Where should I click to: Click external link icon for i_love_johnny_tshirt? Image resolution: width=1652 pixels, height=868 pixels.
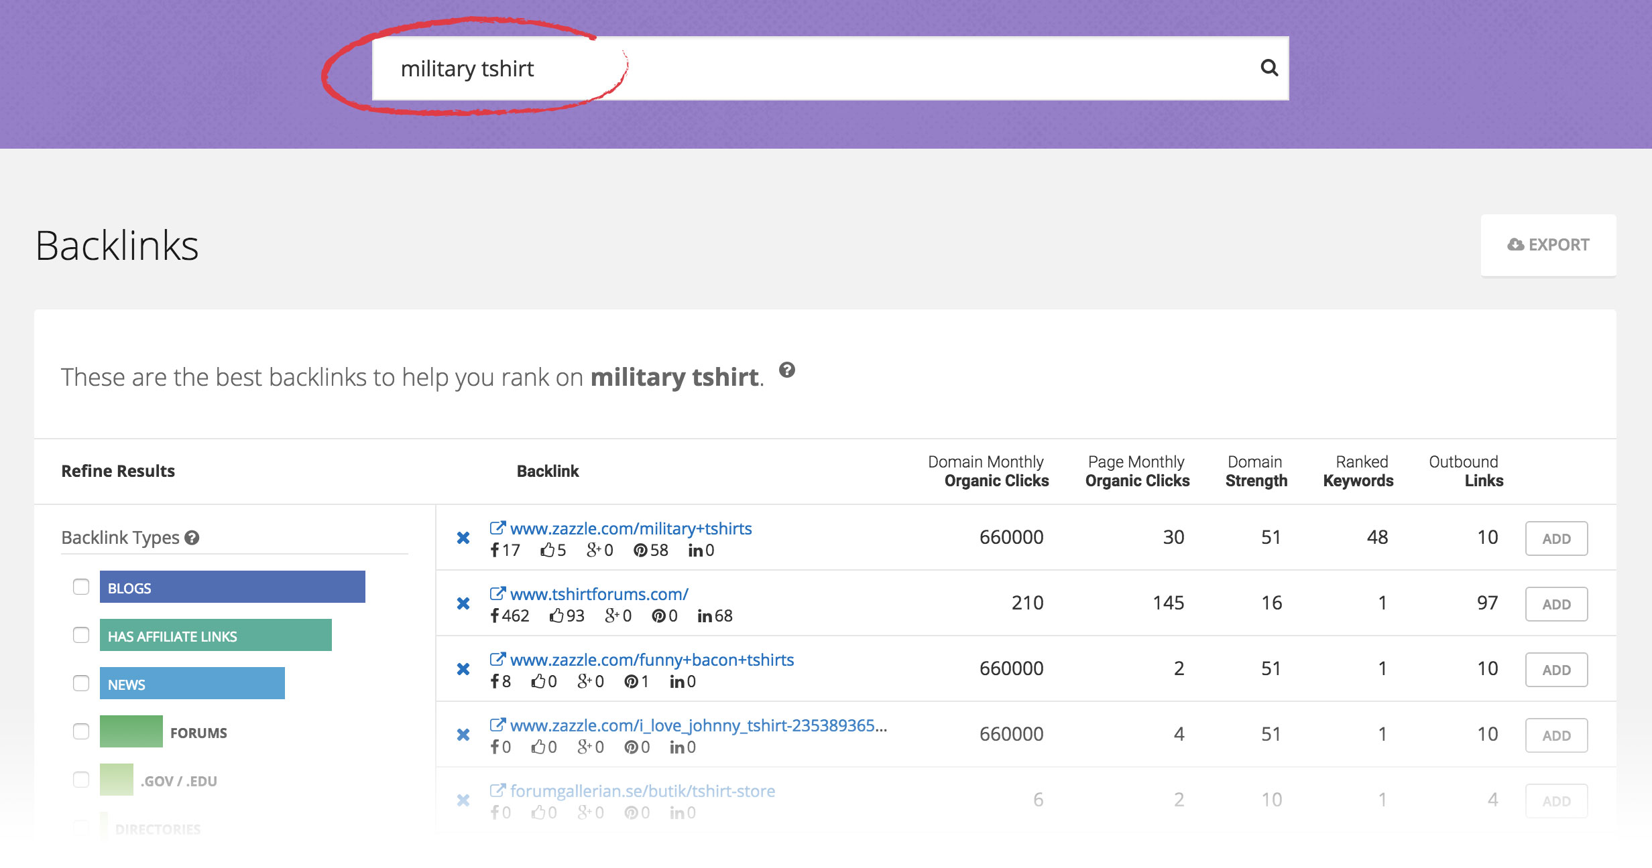497,725
